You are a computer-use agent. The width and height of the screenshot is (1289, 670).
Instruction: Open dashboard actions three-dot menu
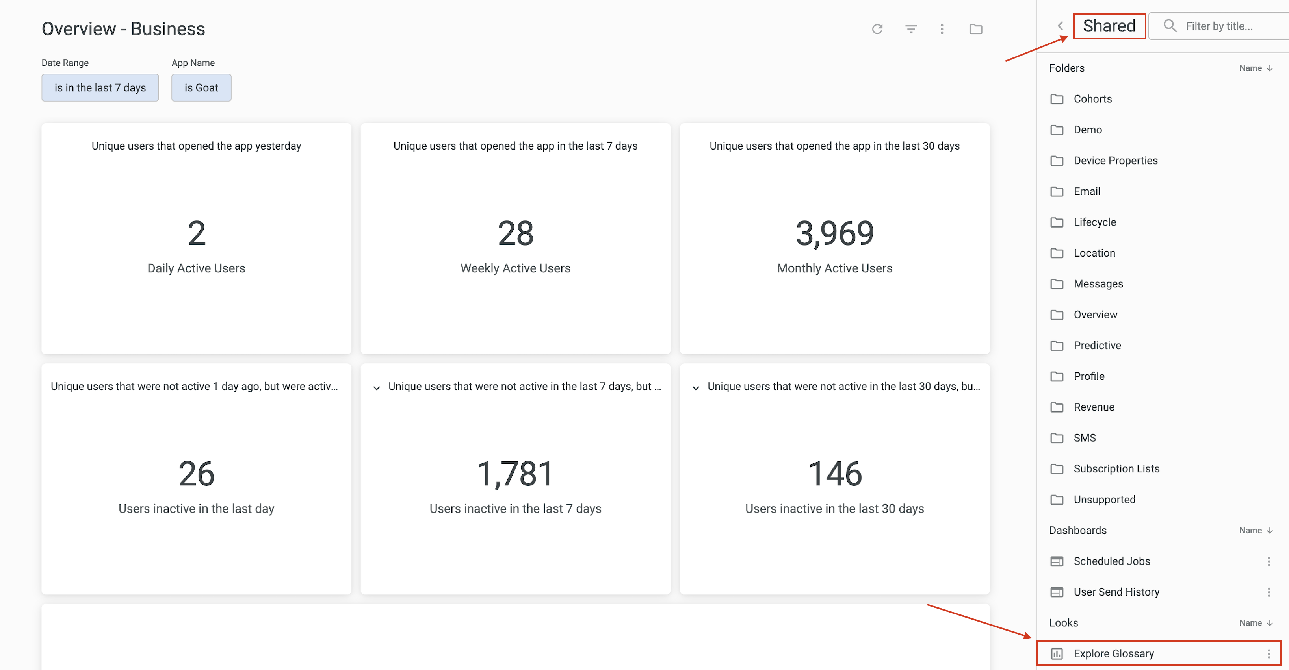coord(942,29)
